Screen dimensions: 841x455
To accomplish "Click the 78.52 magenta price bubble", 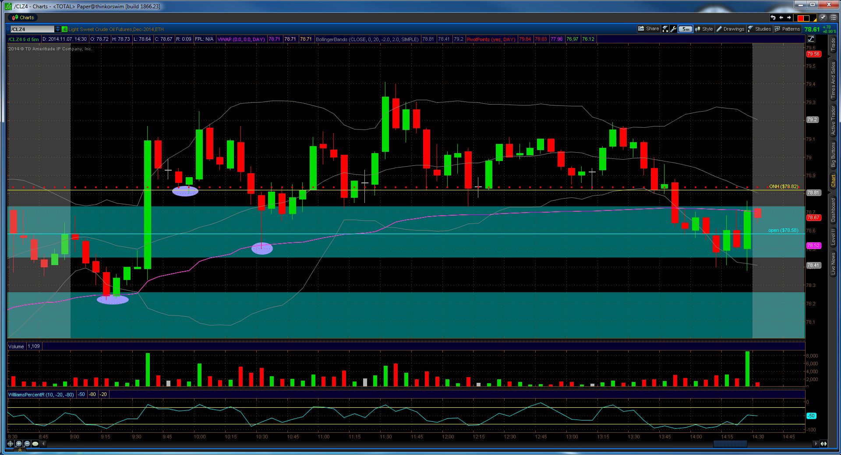I will [x=813, y=246].
